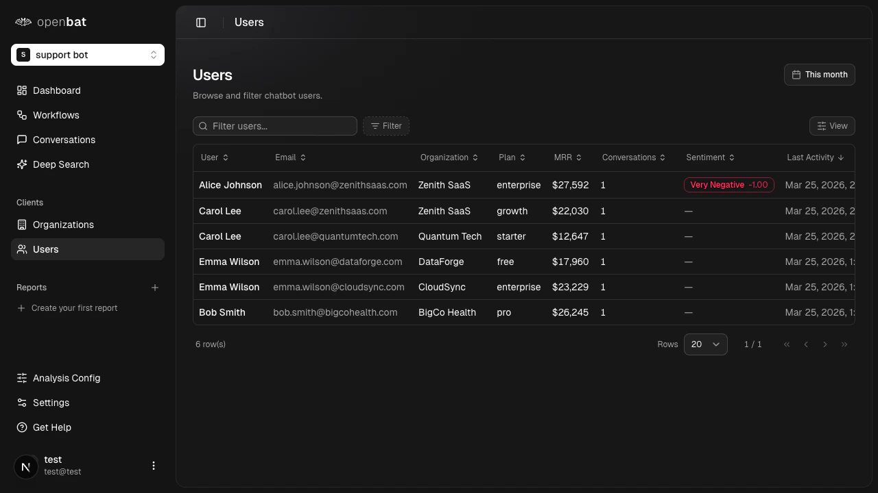Click the Filter users search field
This screenshot has width=878, height=493.
[x=274, y=126]
